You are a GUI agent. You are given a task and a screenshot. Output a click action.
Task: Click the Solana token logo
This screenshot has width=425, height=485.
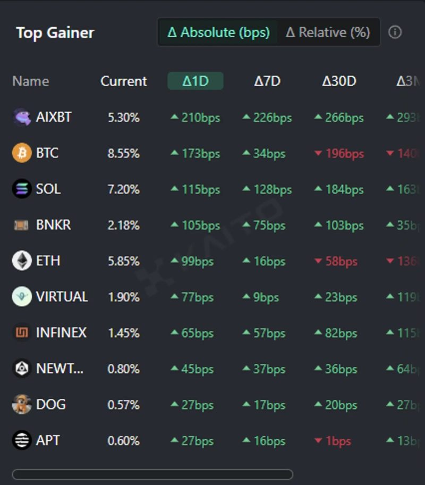tap(22, 189)
